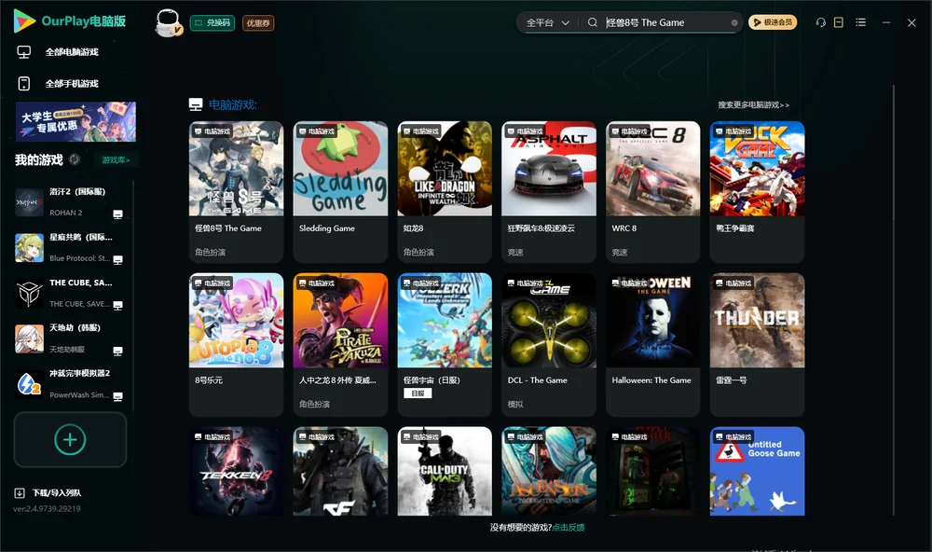Select Halloween: The Game cover

click(652, 321)
